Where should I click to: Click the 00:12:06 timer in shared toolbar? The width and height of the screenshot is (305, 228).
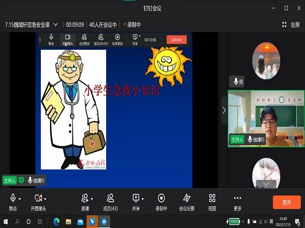pyautogui.click(x=150, y=40)
